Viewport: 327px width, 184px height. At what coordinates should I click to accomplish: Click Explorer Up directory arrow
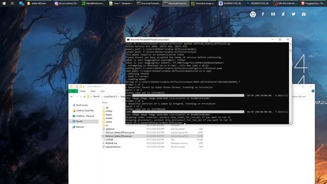(84, 97)
